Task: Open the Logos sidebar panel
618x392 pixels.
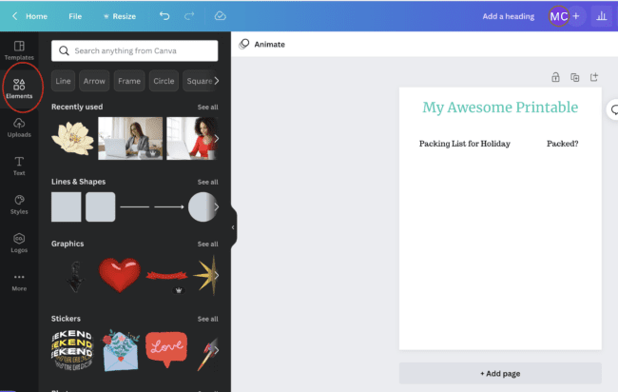Action: [19, 243]
